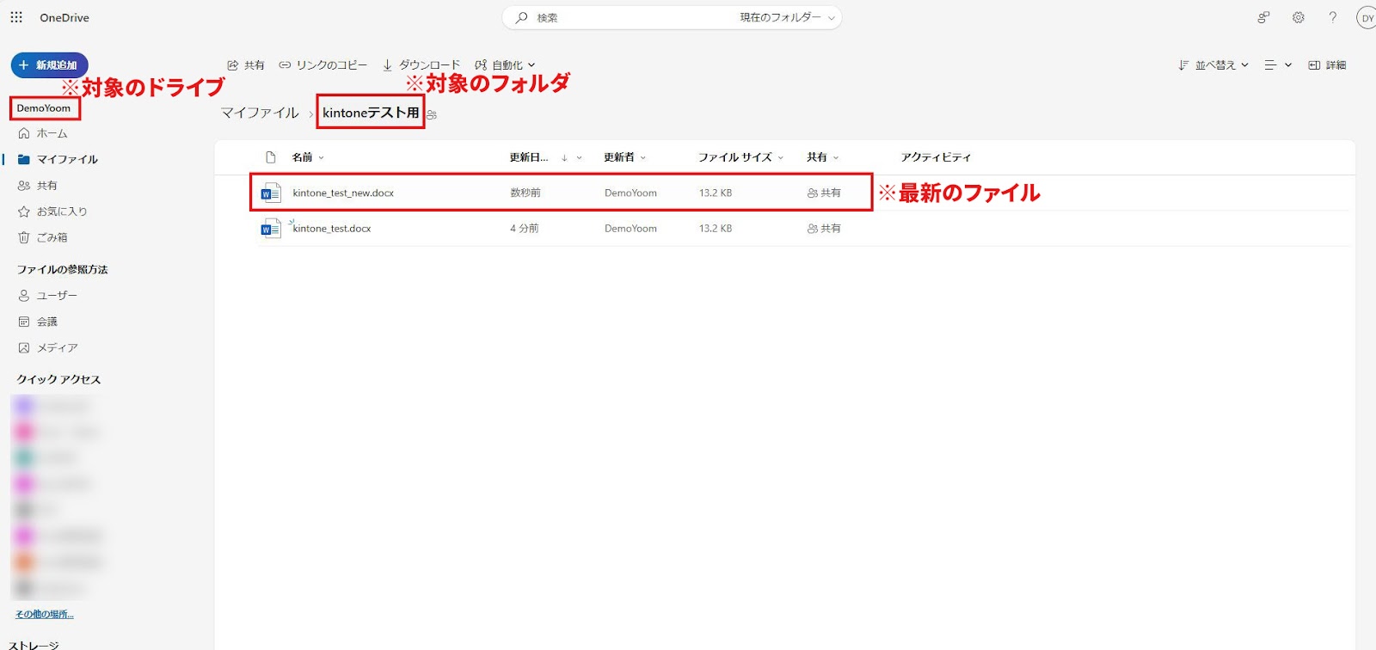Open the help question mark icon
Viewport: 1376px width, 650px height.
point(1333,17)
